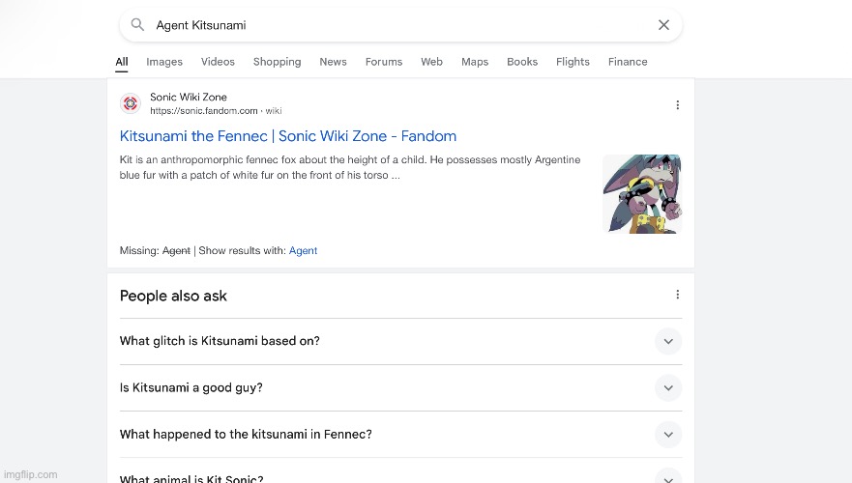This screenshot has width=852, height=483.
Task: Click the Kitsunami character thumbnail image
Action: click(x=642, y=194)
